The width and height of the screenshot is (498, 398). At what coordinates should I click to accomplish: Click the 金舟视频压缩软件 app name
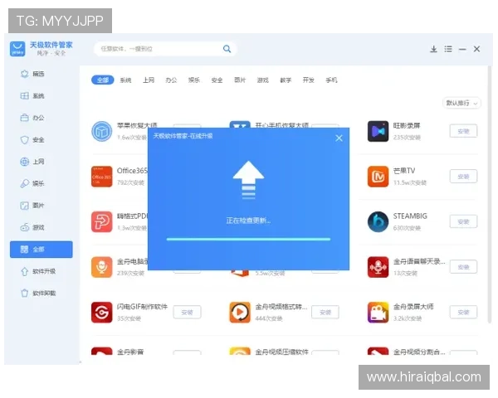click(x=281, y=352)
